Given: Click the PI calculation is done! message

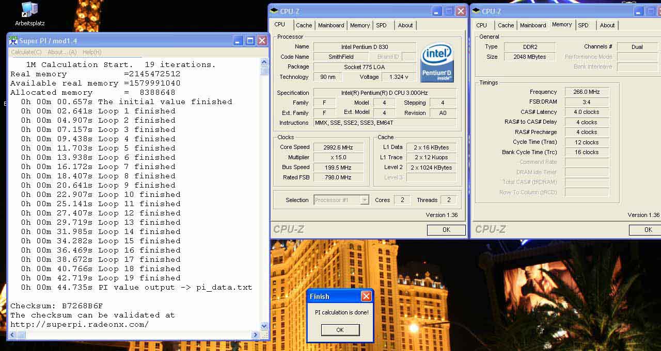Looking at the screenshot, I should (x=341, y=312).
